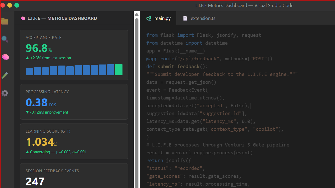Click the suggestion_id=data["suggestion_id"] line
This screenshot has width=335, height=188.
[197, 114]
